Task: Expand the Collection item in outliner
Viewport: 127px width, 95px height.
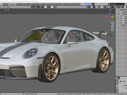Action: click(119, 12)
